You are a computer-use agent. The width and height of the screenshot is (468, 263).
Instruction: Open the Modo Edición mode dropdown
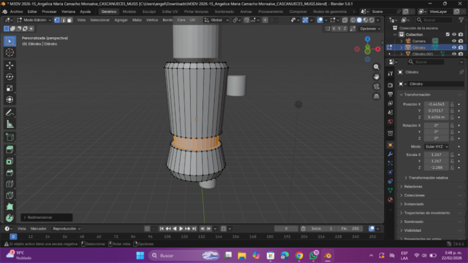point(34,20)
